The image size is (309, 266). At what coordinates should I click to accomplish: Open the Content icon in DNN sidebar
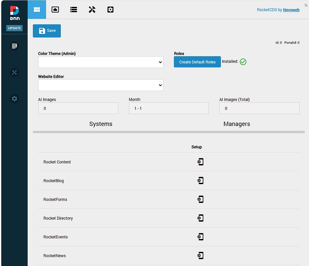tap(14, 46)
